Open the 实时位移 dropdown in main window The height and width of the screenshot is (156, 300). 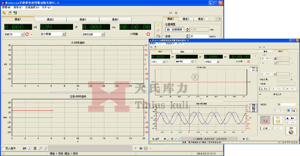click(x=102, y=34)
